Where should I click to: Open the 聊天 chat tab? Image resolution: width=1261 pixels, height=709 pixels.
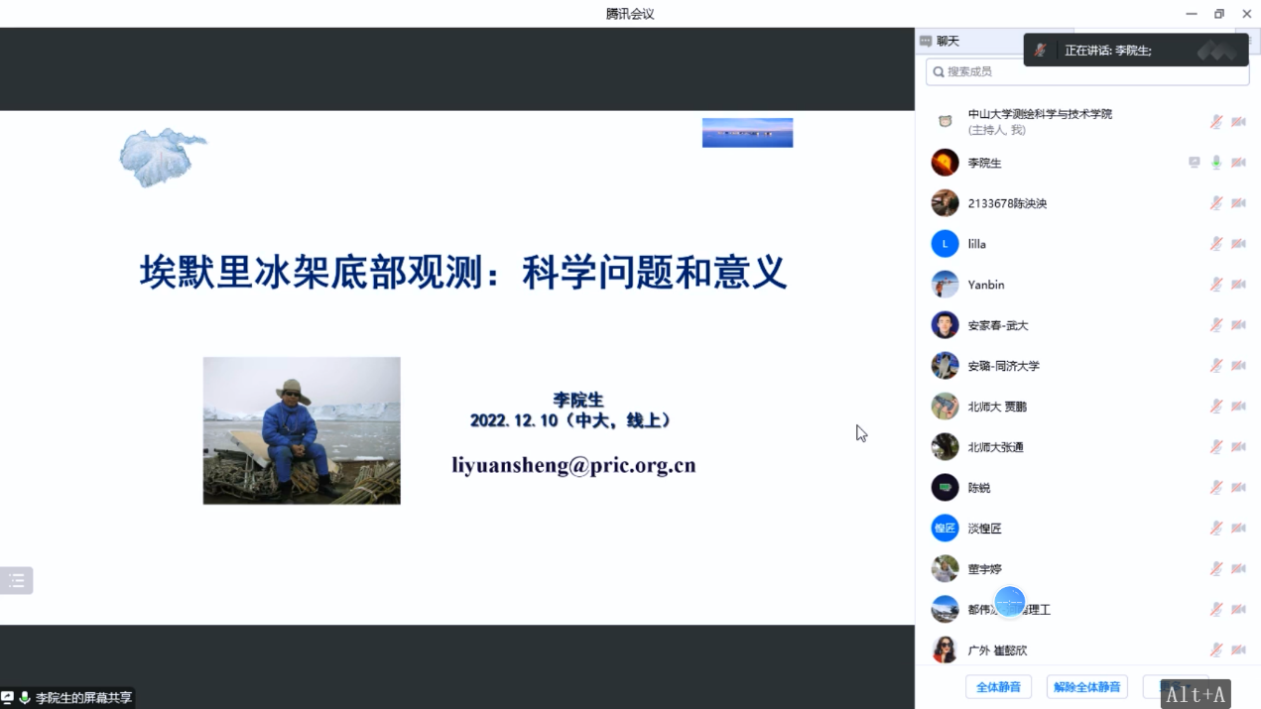(941, 42)
